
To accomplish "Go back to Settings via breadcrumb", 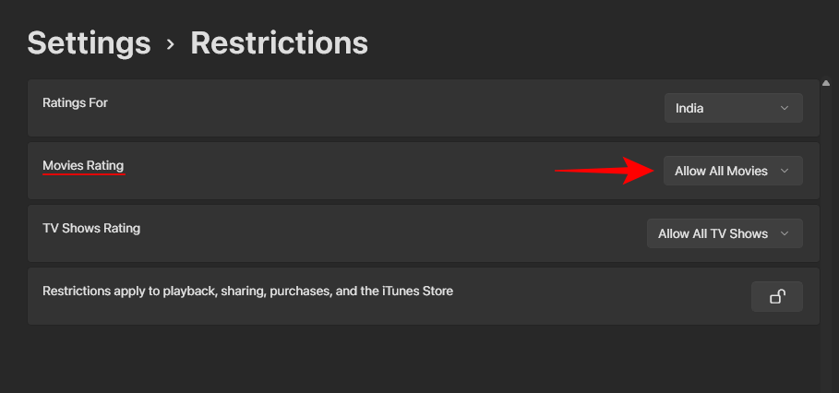I will click(89, 43).
